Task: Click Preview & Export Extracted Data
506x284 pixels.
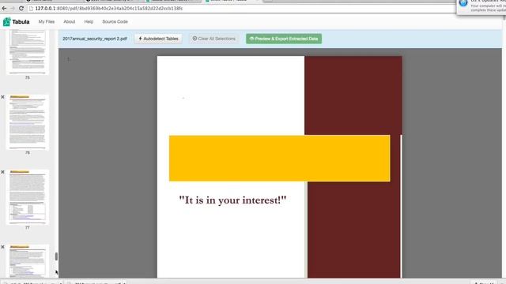Action: [284, 39]
